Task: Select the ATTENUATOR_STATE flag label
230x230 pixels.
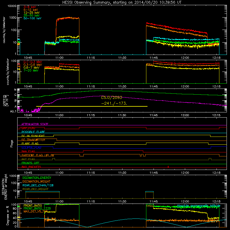Action: point(35,124)
